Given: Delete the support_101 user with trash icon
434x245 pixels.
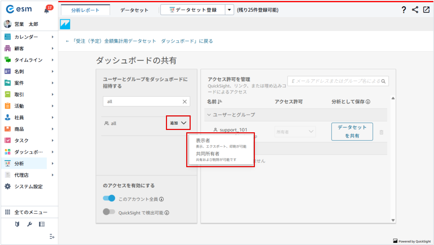Looking at the screenshot, I should tap(381, 132).
